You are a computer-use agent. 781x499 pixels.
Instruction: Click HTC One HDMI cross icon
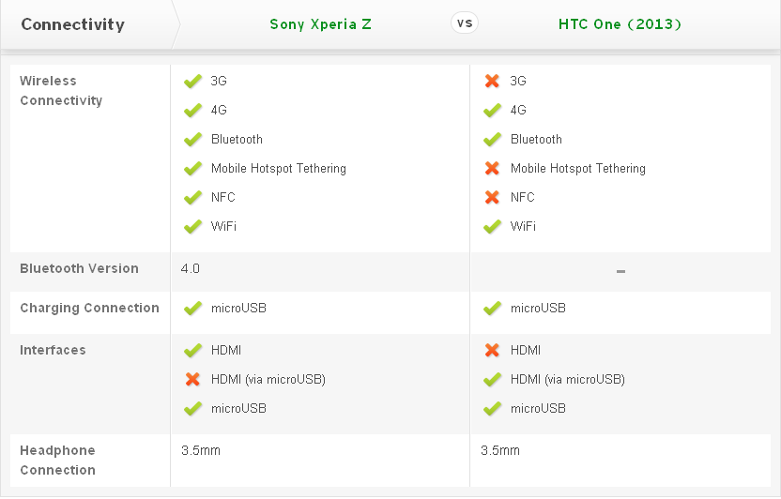(x=492, y=351)
